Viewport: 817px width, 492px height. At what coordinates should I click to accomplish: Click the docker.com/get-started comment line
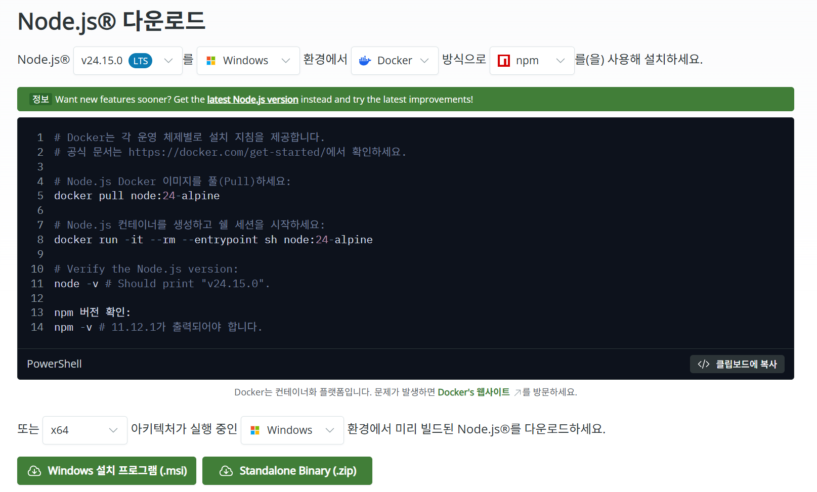[x=230, y=152]
